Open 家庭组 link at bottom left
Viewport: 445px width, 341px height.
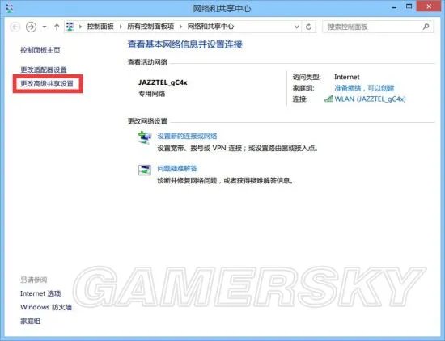[31, 321]
